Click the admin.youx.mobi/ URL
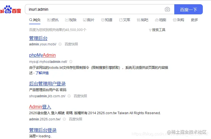This screenshot has width=211, height=139. [x=43, y=44]
